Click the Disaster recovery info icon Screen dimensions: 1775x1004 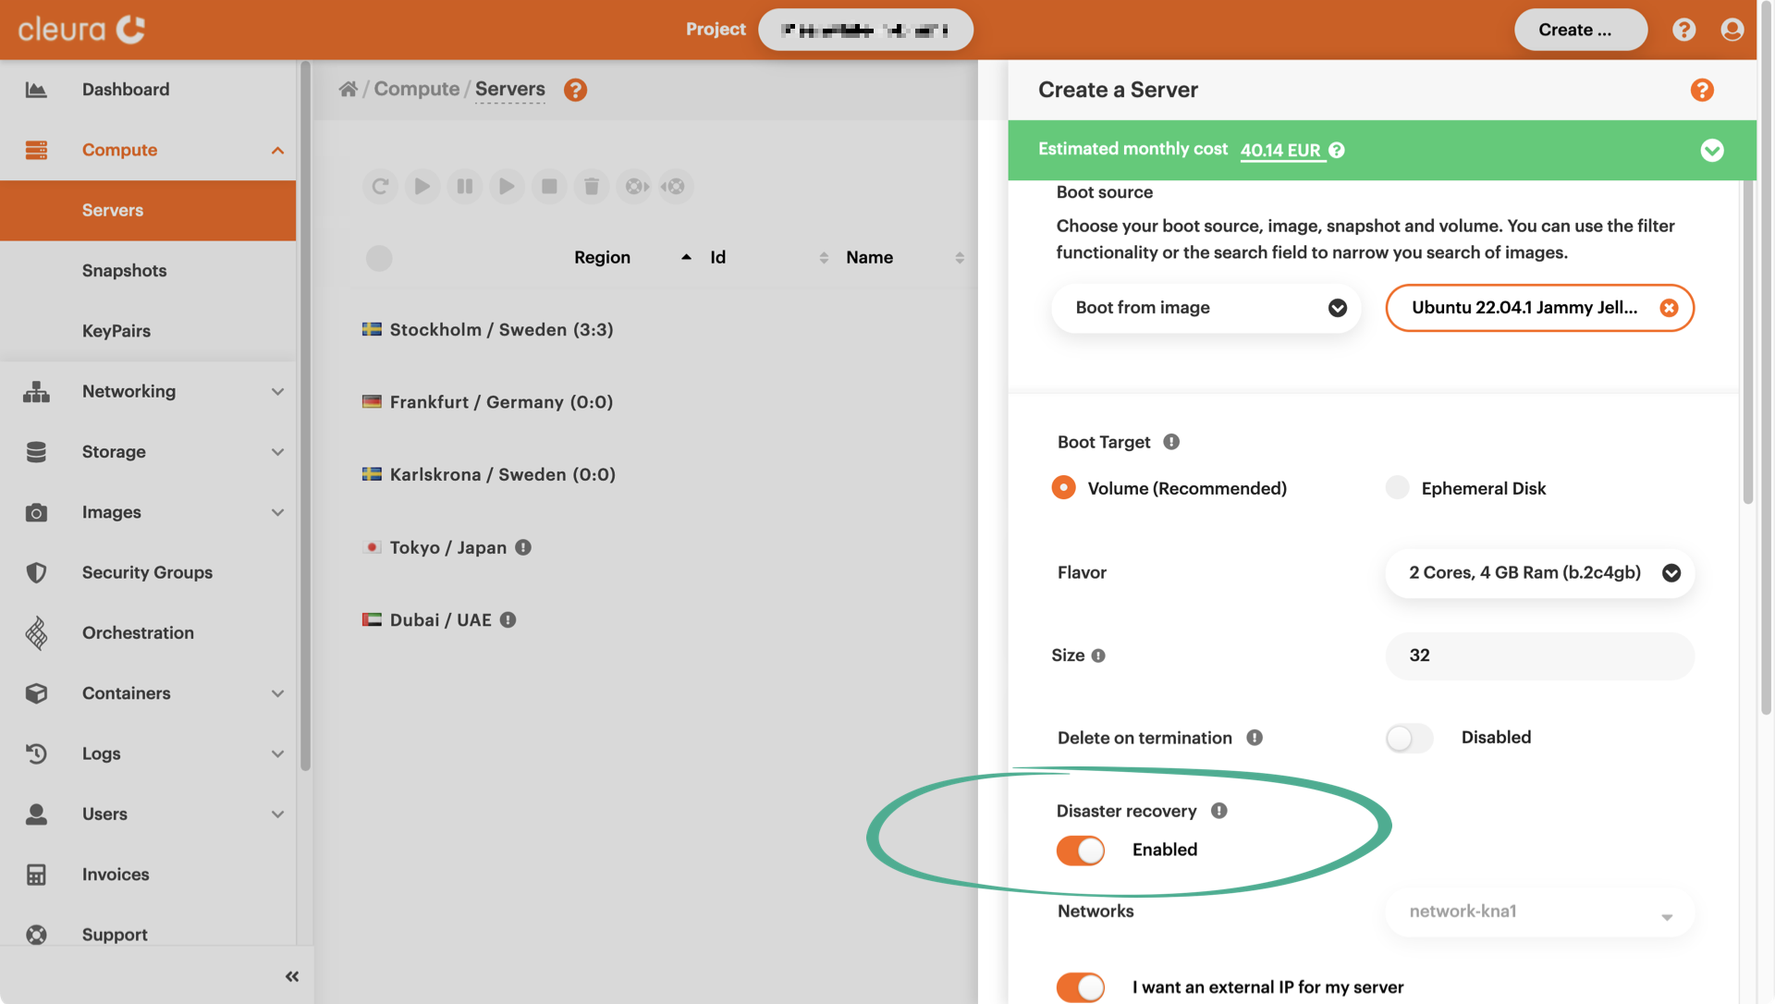click(x=1219, y=811)
